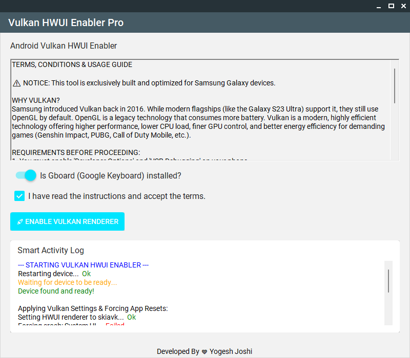Click the 'I have read the instructions' label
Image resolution: width=410 pixels, height=358 pixels.
[x=117, y=196]
